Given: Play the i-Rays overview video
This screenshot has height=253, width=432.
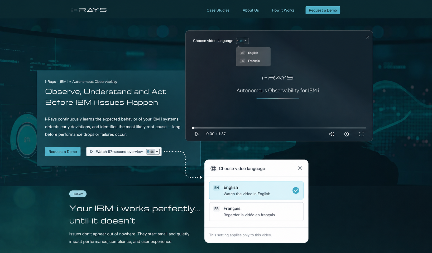Looking at the screenshot, I should (x=197, y=134).
